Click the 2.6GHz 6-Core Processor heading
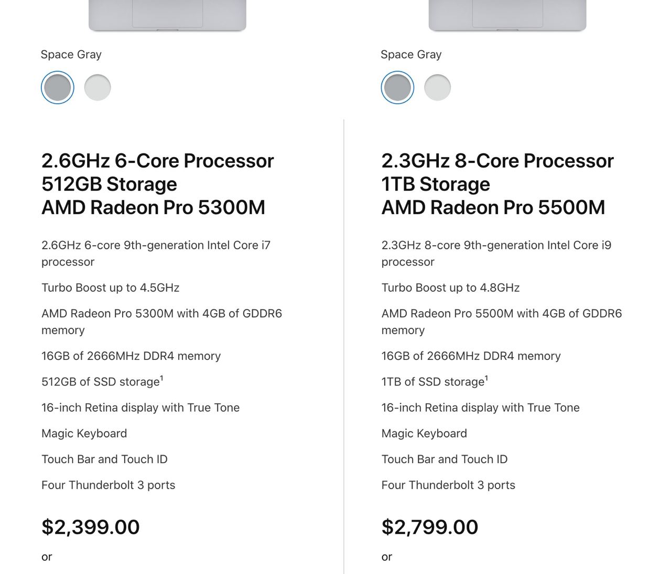Viewport: 671px width, 574px height. pyautogui.click(x=157, y=161)
